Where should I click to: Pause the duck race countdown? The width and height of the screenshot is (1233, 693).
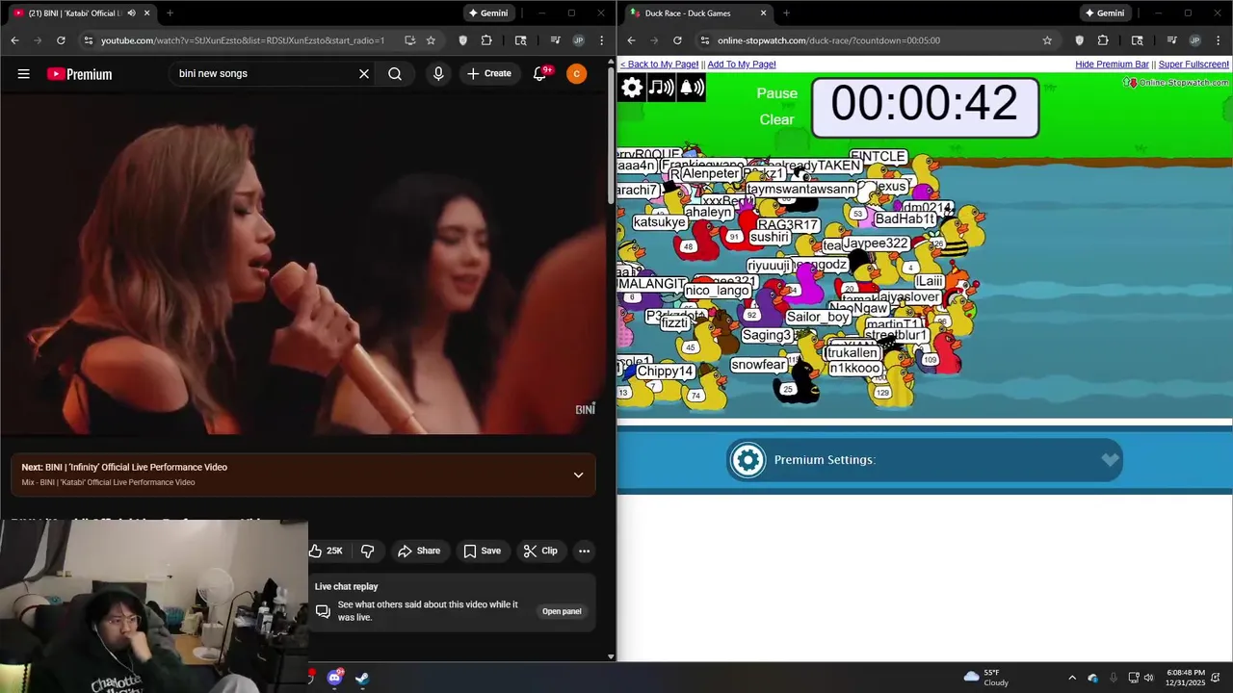777,93
